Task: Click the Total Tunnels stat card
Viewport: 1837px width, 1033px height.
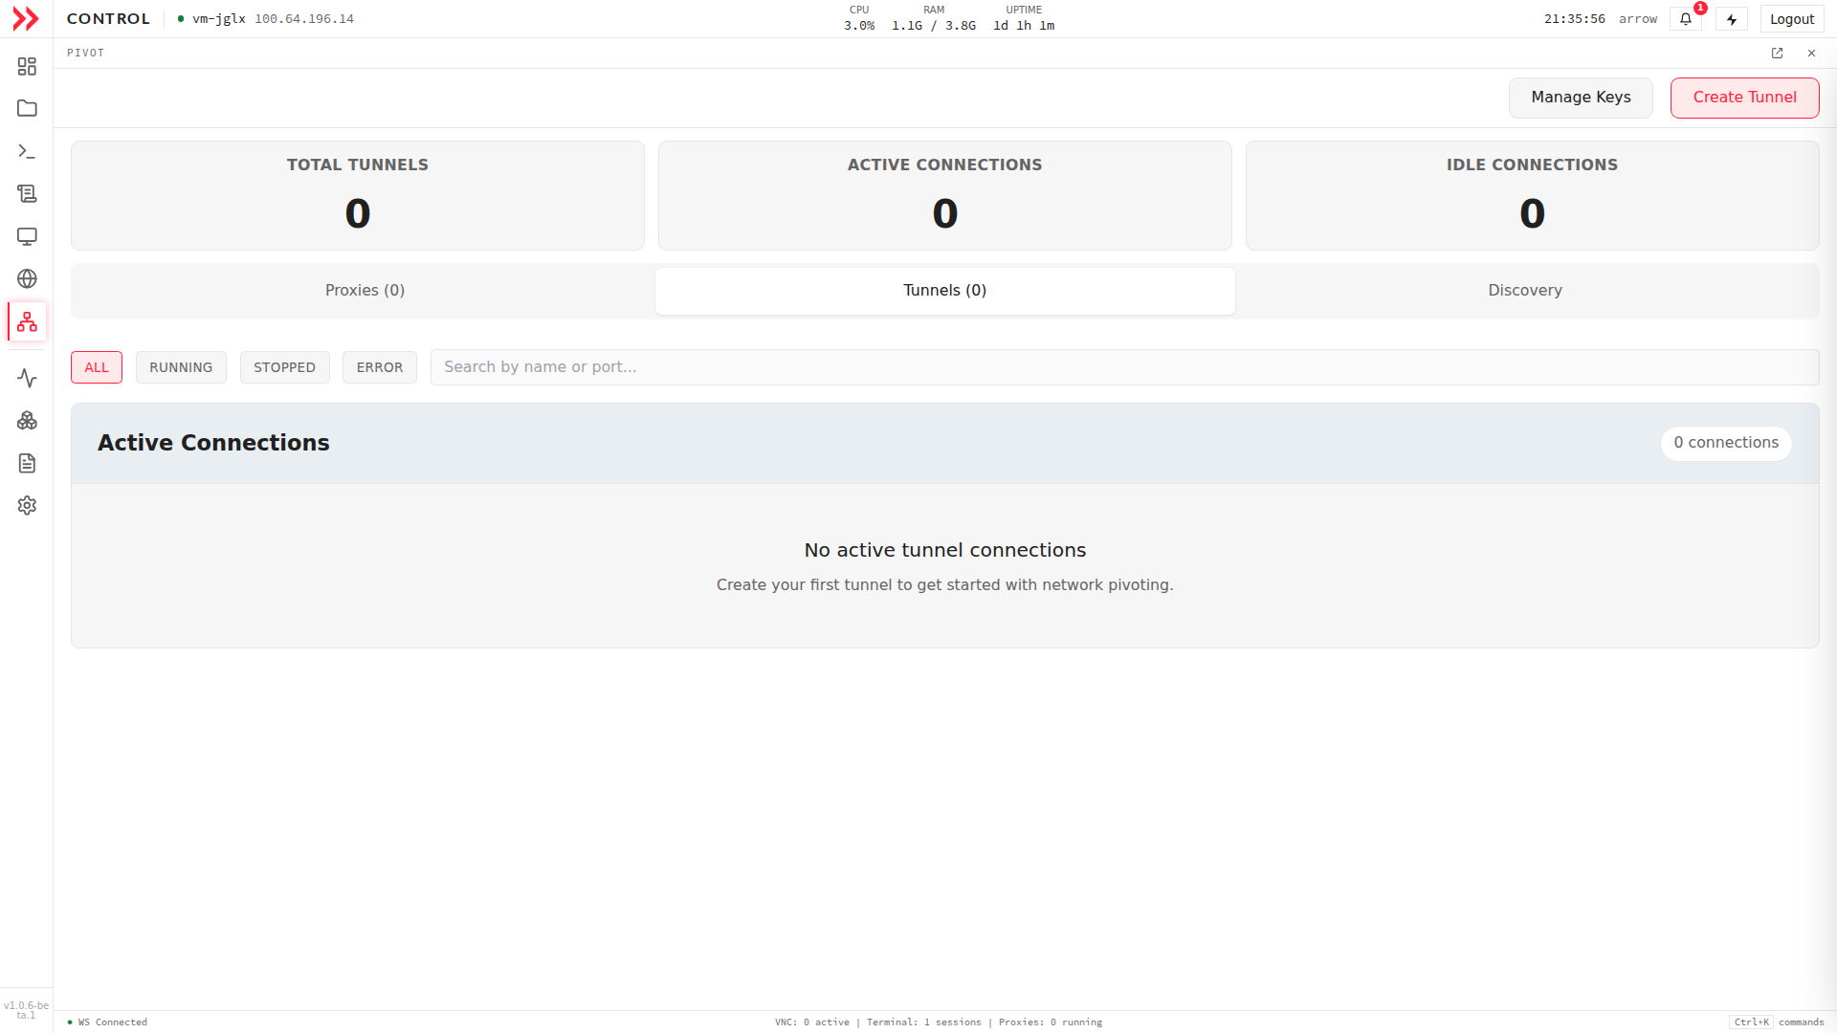Action: [358, 196]
